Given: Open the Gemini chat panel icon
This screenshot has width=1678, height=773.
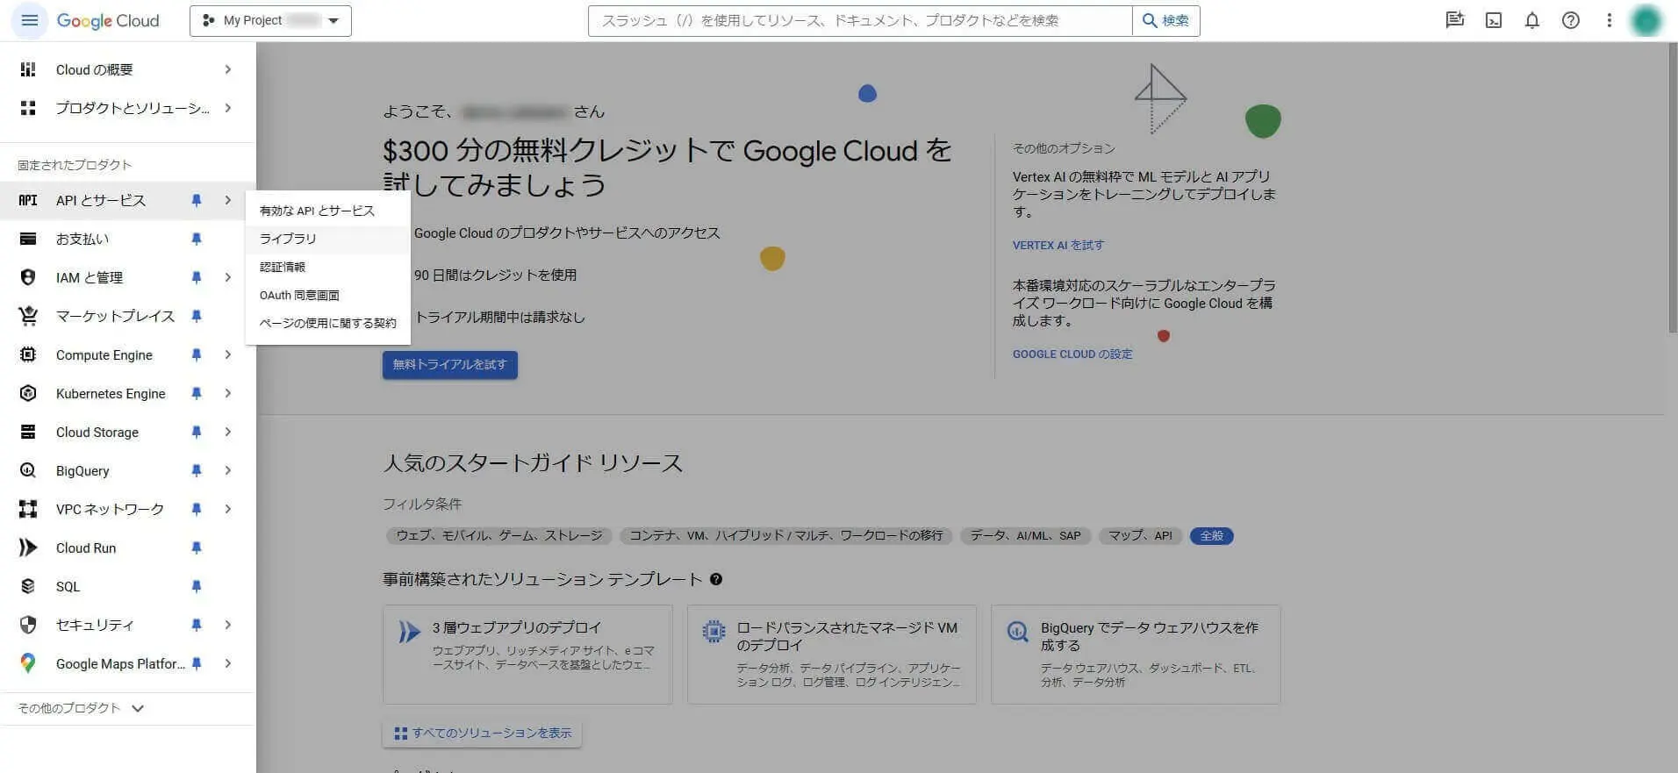Looking at the screenshot, I should pyautogui.click(x=1454, y=20).
